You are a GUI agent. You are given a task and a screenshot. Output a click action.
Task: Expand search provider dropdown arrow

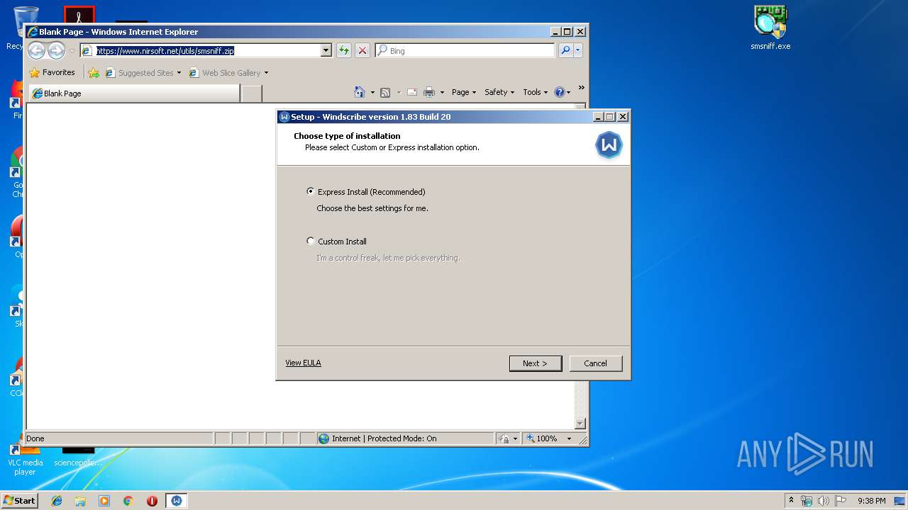[x=578, y=50]
